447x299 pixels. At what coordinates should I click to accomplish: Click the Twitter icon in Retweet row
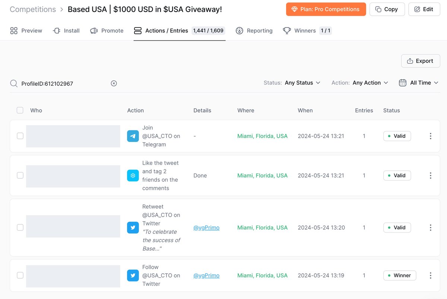click(133, 228)
